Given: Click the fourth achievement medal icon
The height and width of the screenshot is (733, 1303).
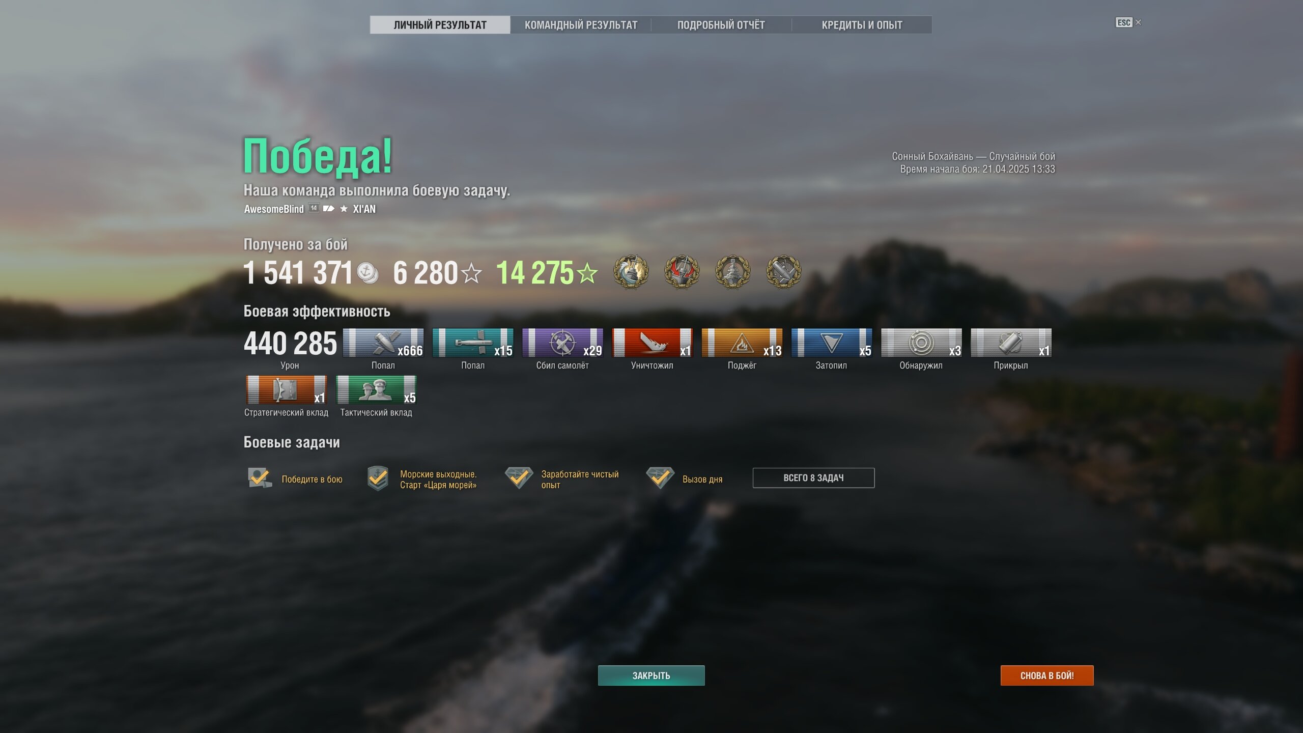Looking at the screenshot, I should point(783,272).
